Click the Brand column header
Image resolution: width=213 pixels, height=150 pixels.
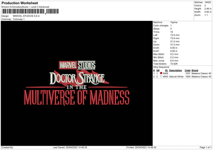pos(195,70)
